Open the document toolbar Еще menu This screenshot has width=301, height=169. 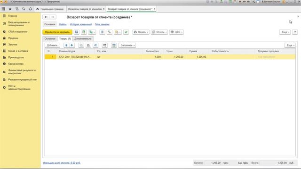[x=285, y=32]
